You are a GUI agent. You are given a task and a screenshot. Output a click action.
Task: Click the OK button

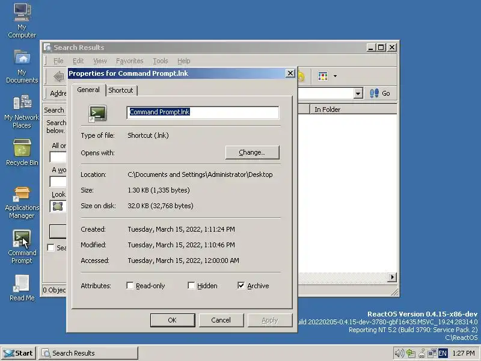(173, 320)
